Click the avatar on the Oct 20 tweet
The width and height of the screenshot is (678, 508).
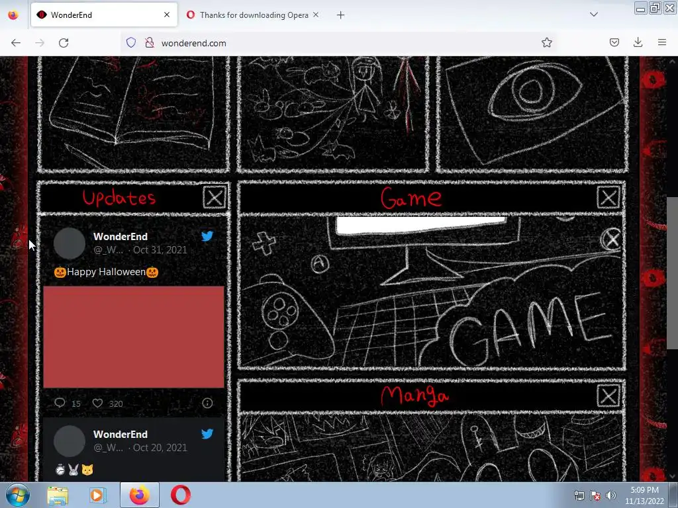(x=69, y=441)
